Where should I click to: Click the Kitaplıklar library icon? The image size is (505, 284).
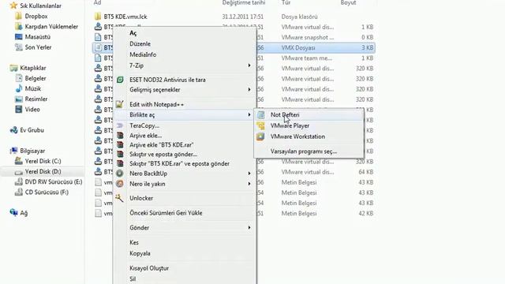13,68
